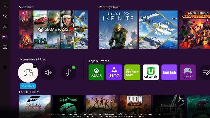The width and height of the screenshot is (210, 118).
Task: Select the Doom Eternal game tile
Action: pyautogui.click(x=135, y=107)
